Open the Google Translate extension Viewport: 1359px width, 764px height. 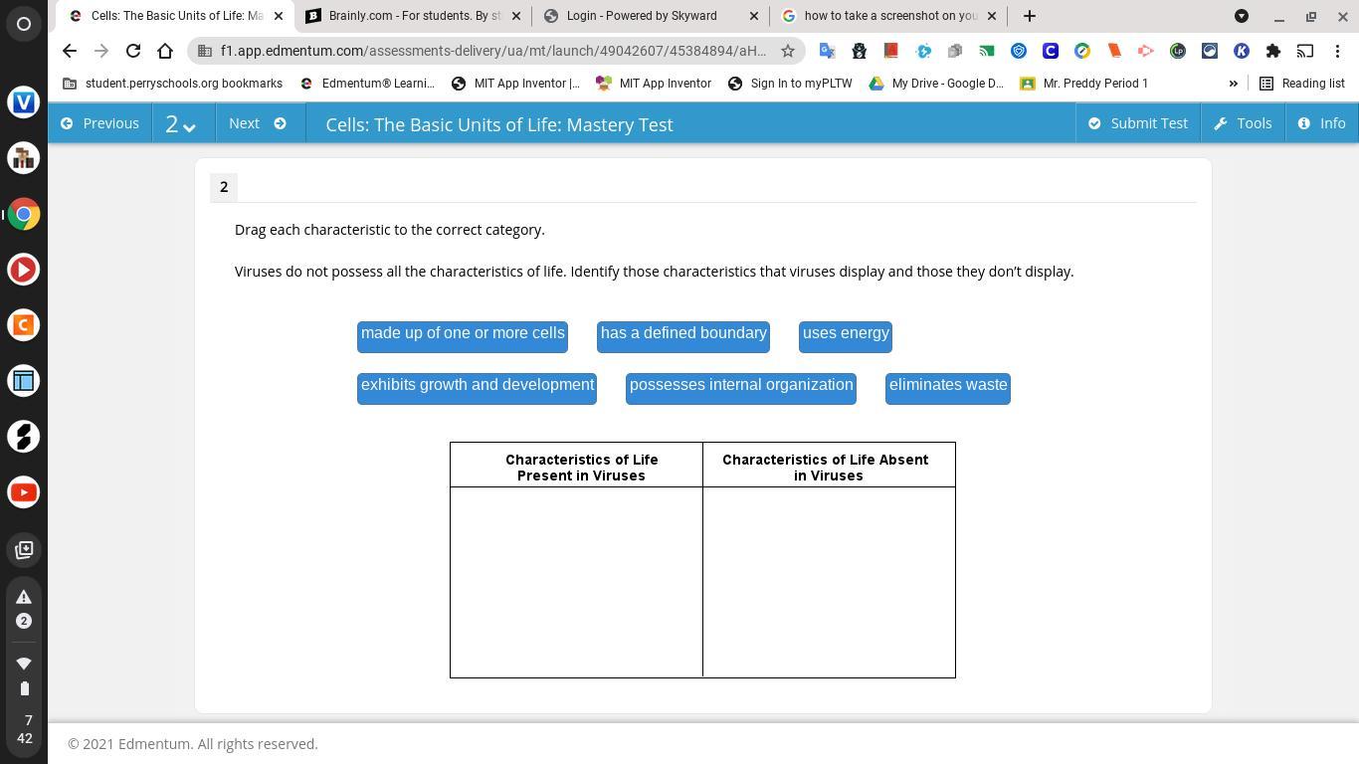[x=827, y=51]
